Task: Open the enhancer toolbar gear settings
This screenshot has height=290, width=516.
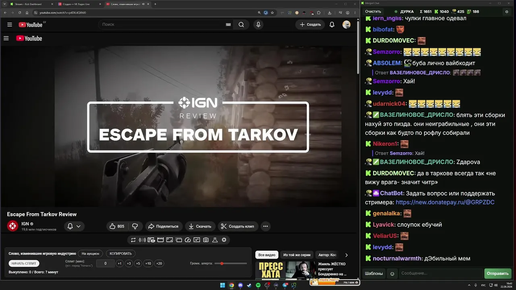Action: coord(224,240)
